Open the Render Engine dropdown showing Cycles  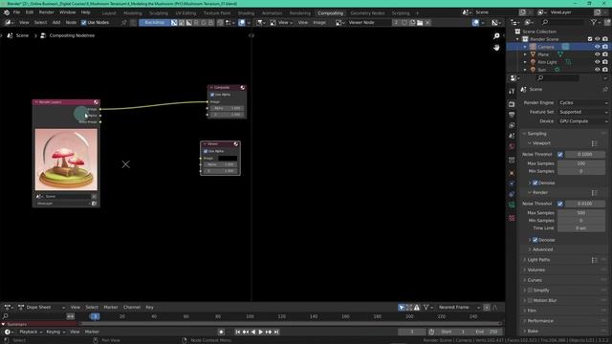(x=582, y=102)
